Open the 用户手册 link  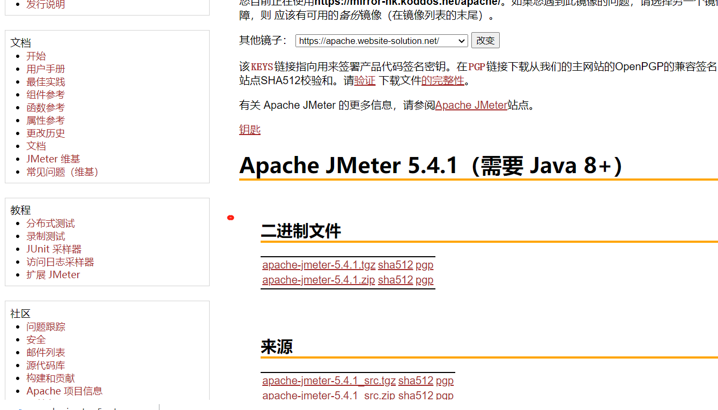[x=46, y=69]
